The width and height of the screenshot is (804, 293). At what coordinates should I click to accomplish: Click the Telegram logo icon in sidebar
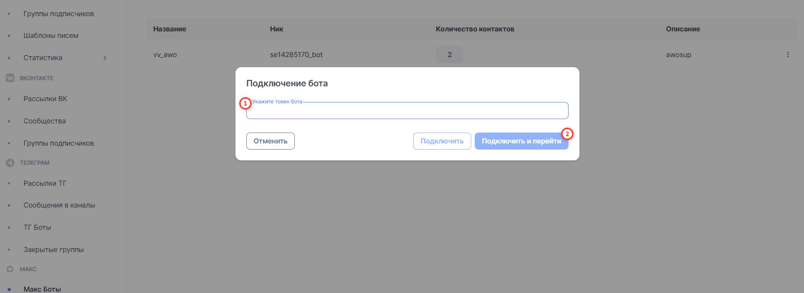pos(10,163)
